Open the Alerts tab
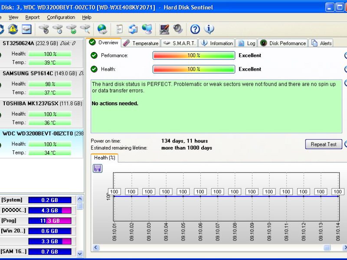This screenshot has width=347, height=260. click(x=321, y=43)
